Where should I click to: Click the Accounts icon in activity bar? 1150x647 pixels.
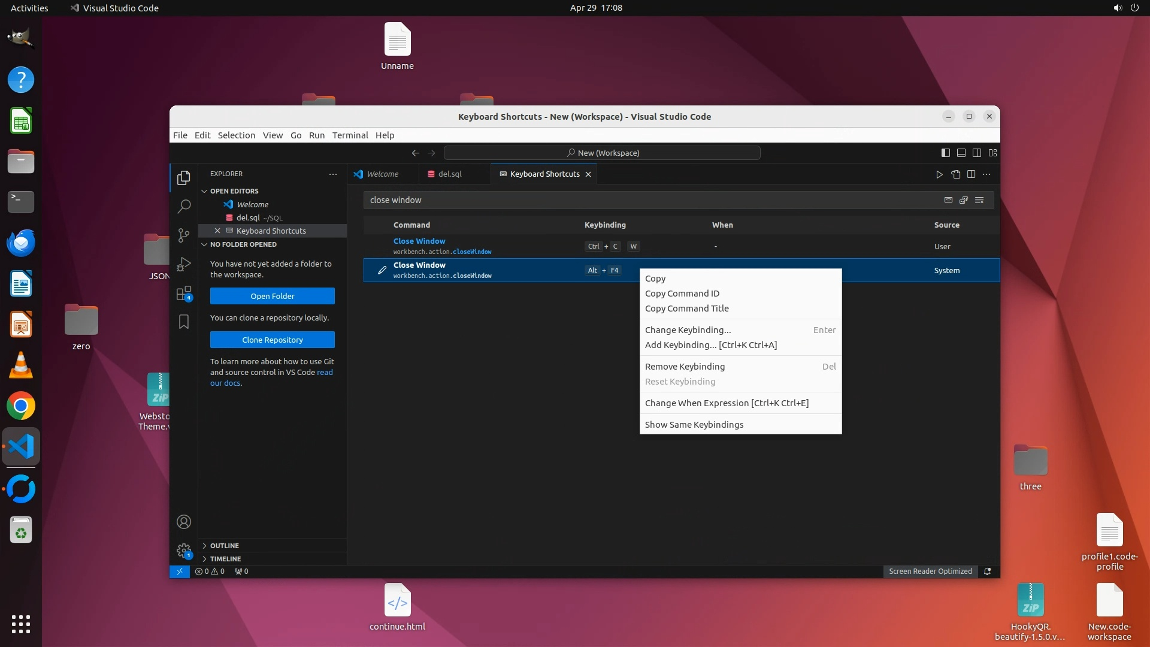click(184, 522)
